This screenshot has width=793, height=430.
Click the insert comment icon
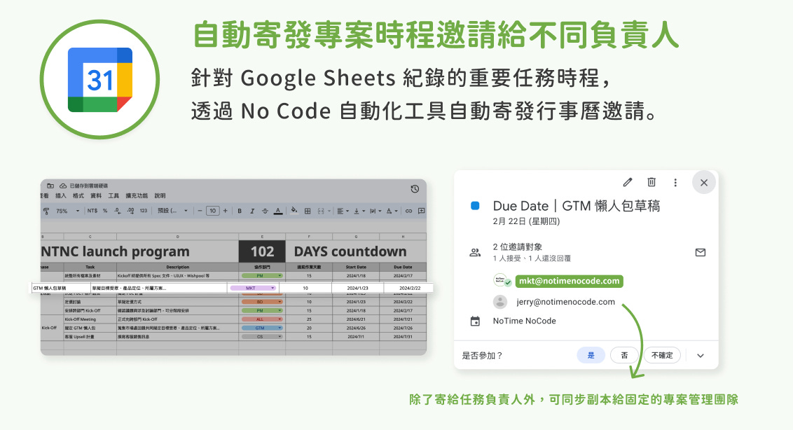(x=421, y=211)
